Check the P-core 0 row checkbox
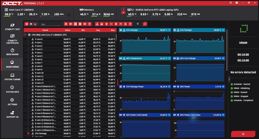259x139 pixels. (28, 39)
